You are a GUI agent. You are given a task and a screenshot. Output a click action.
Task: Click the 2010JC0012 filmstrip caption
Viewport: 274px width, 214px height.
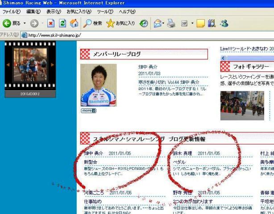tap(30, 94)
